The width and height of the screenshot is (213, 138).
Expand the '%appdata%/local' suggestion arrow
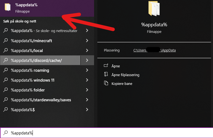click(x=87, y=50)
